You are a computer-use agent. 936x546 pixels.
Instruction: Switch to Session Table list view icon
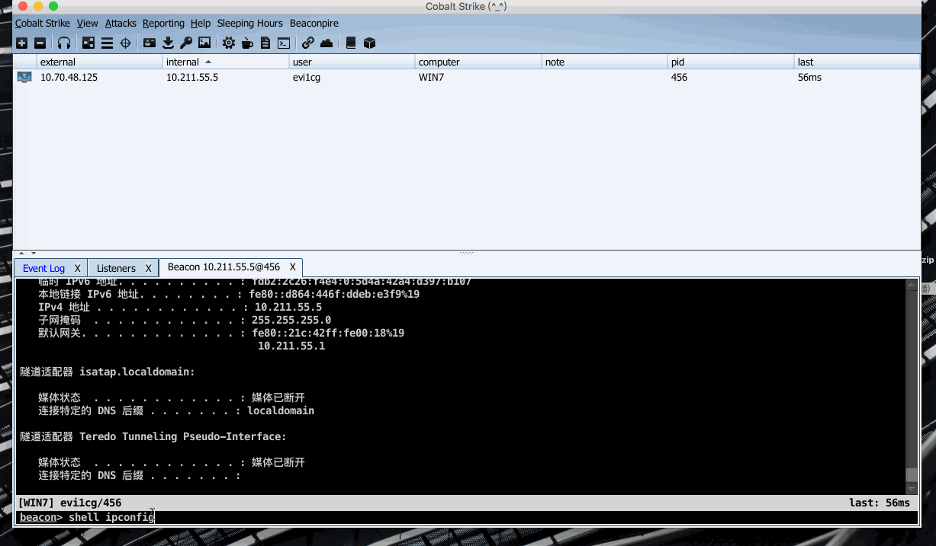tap(108, 43)
